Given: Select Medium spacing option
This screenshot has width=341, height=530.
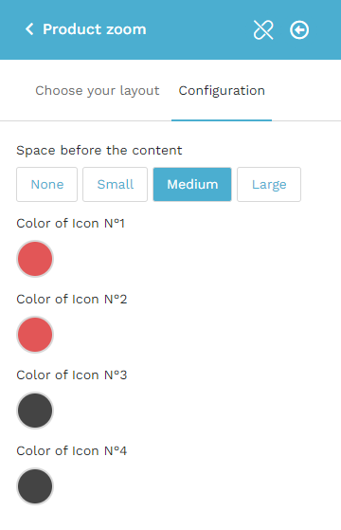Looking at the screenshot, I should pos(192,184).
